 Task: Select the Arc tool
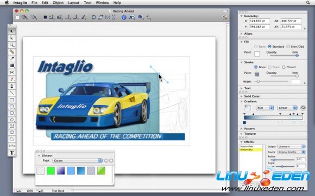[12, 139]
